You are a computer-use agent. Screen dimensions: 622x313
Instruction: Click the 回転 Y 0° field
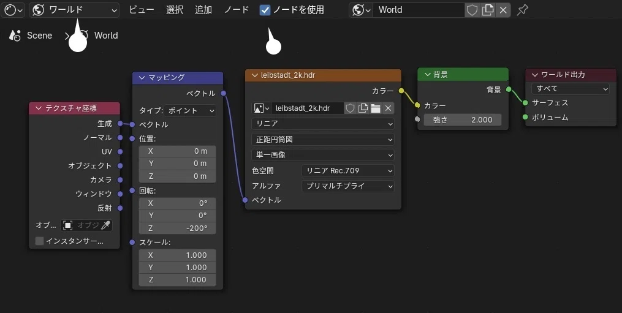(177, 216)
